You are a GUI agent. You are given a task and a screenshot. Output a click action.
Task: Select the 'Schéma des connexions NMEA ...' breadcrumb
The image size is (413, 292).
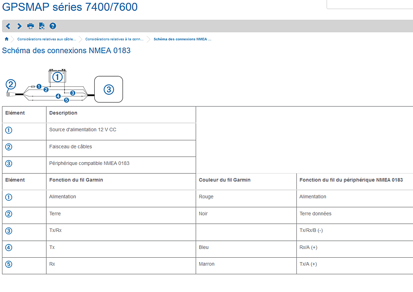coord(182,39)
